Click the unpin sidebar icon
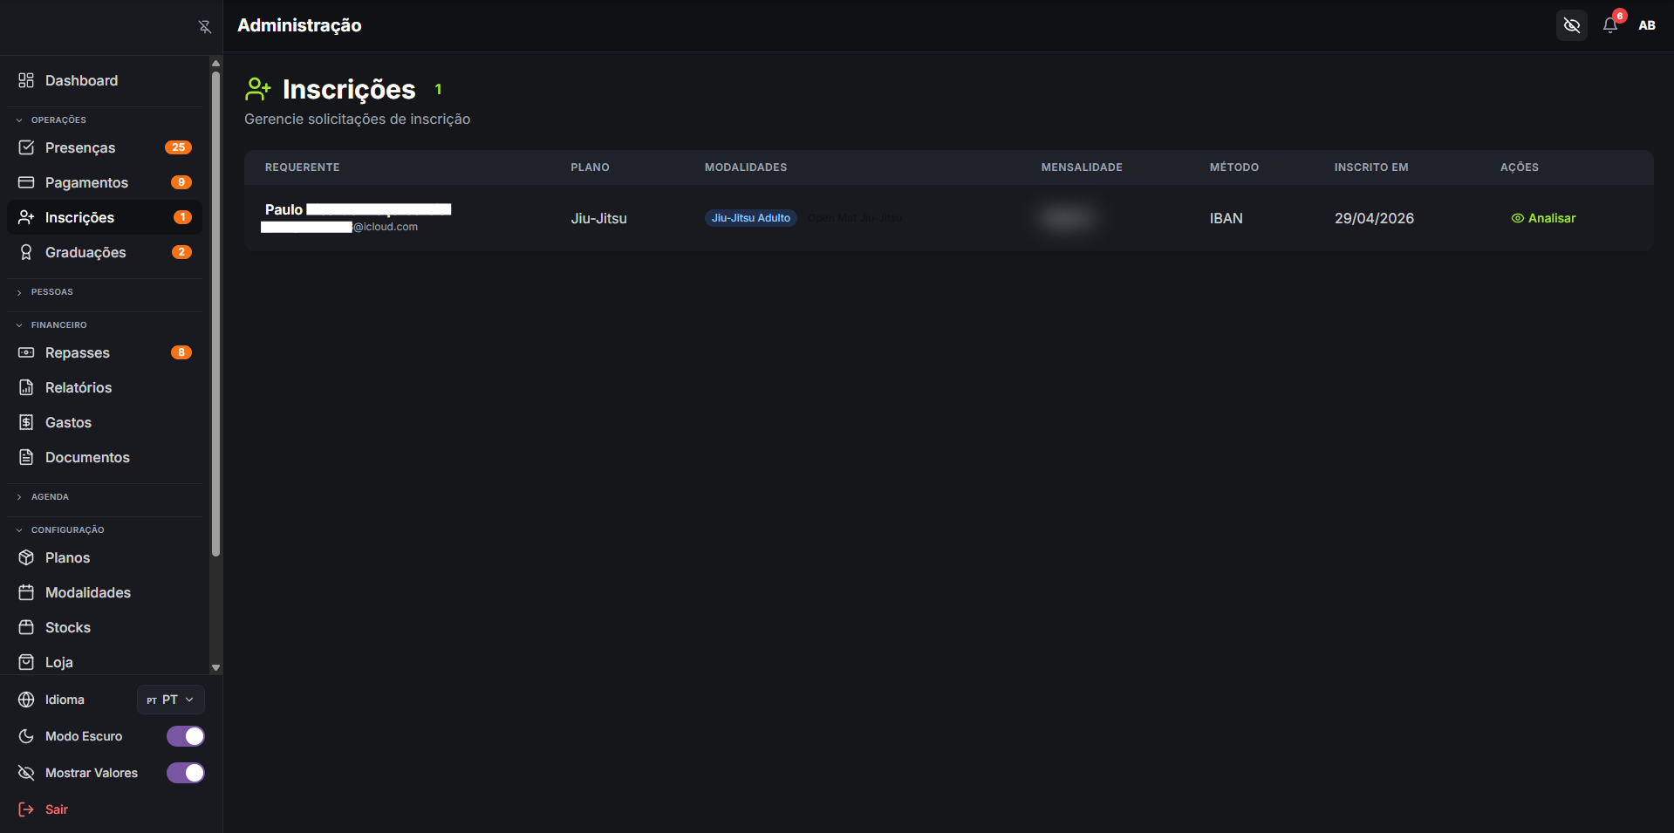Screen dimensions: 1674x833 [x=205, y=26]
